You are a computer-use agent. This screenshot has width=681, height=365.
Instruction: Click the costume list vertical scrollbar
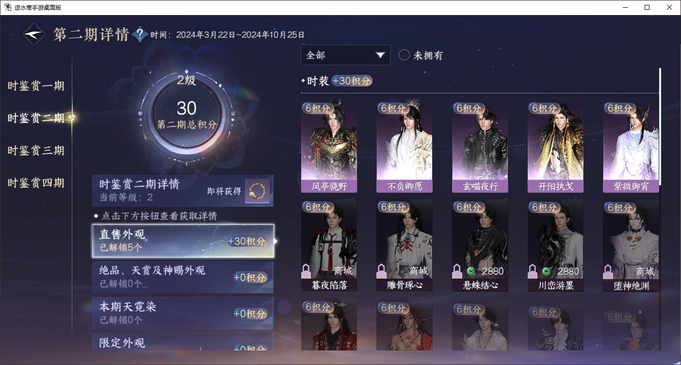click(x=660, y=126)
